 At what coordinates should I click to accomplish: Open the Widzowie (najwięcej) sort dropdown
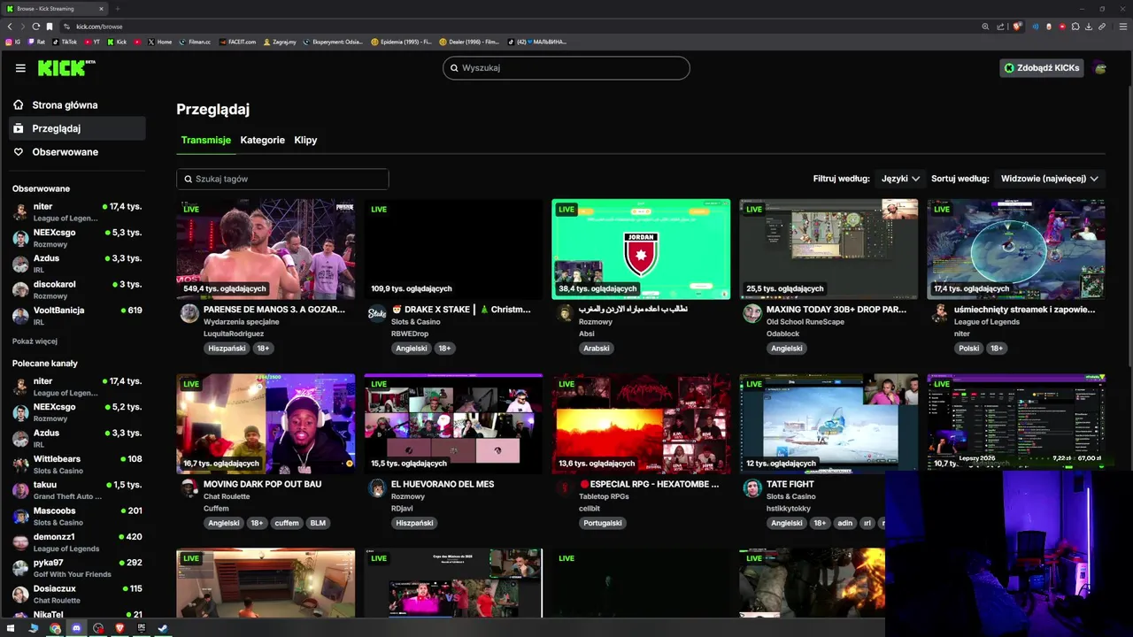1050,179
